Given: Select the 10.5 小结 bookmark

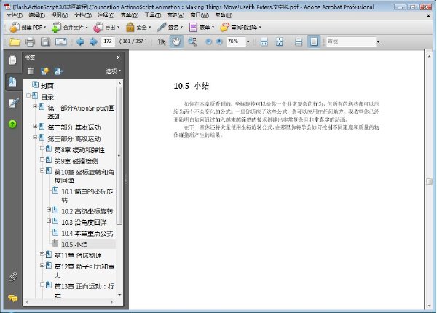Looking at the screenshot, I should (x=74, y=245).
